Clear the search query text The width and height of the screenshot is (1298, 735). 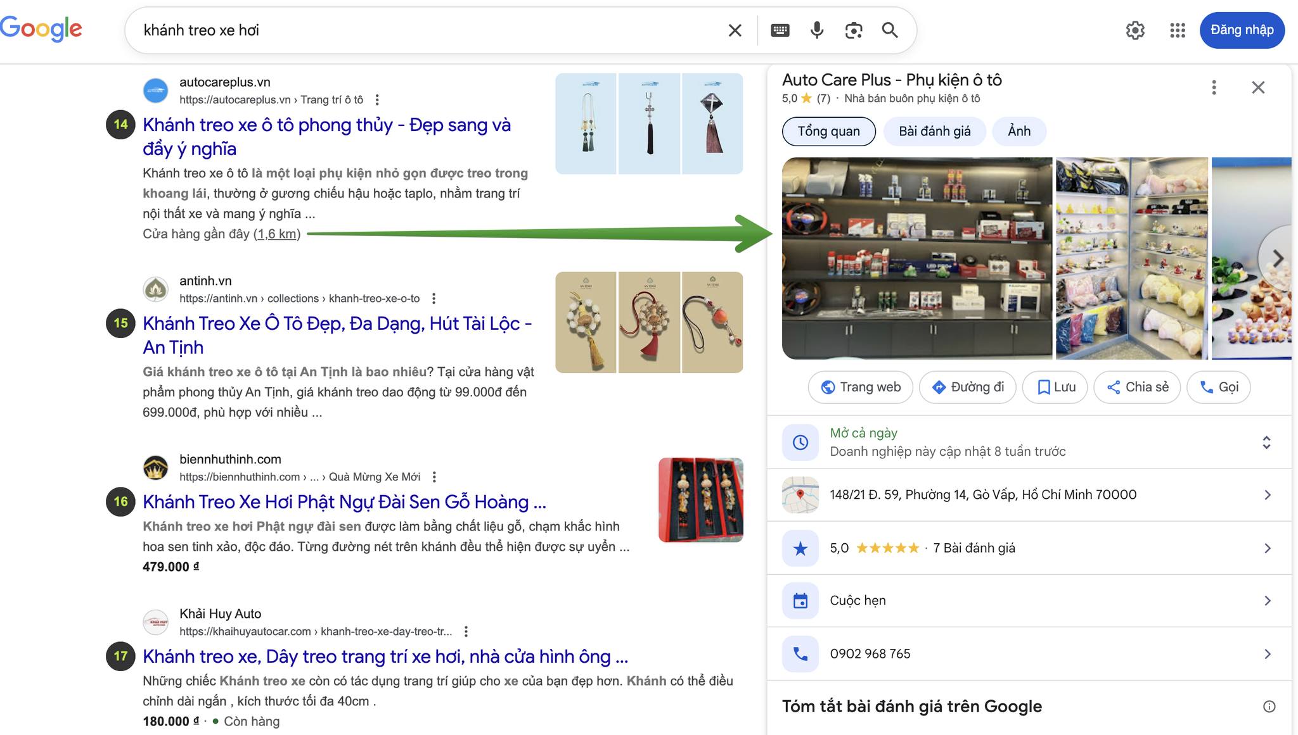pyautogui.click(x=735, y=30)
